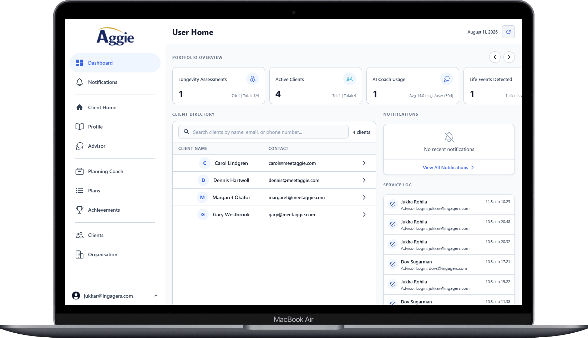This screenshot has width=588, height=338.
Task: Select the Life Events Detected card
Action: [x=493, y=86]
